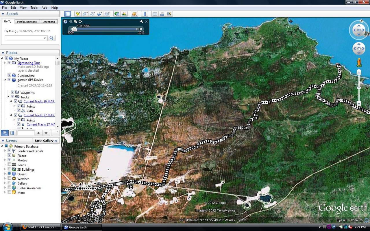Expand the More layer group
The width and height of the screenshot is (370, 231).
click(5, 192)
